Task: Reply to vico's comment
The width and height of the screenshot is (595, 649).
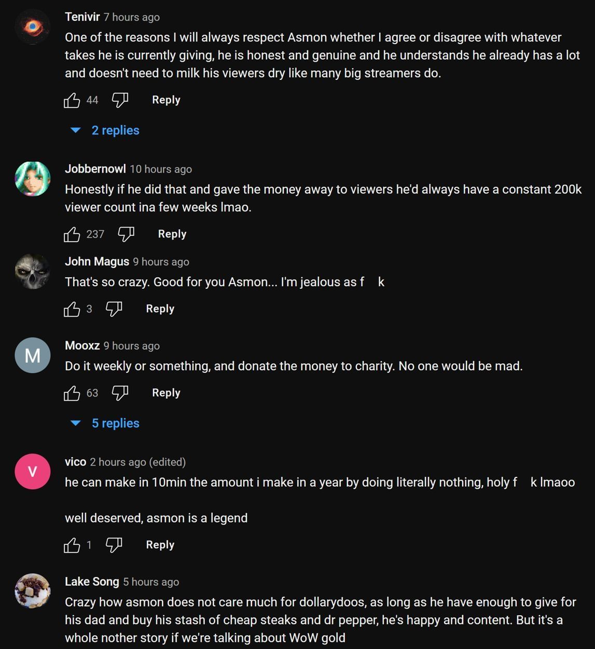Action: pyautogui.click(x=160, y=545)
